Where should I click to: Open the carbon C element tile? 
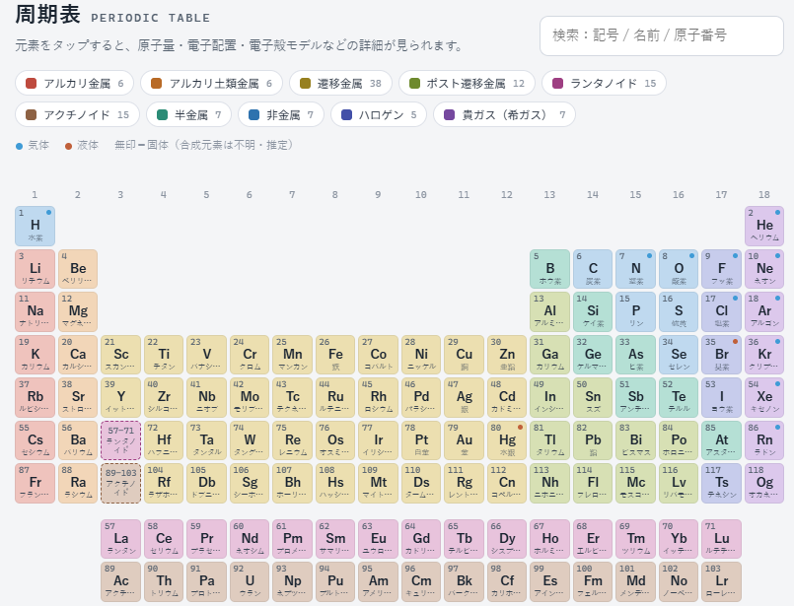click(x=593, y=269)
